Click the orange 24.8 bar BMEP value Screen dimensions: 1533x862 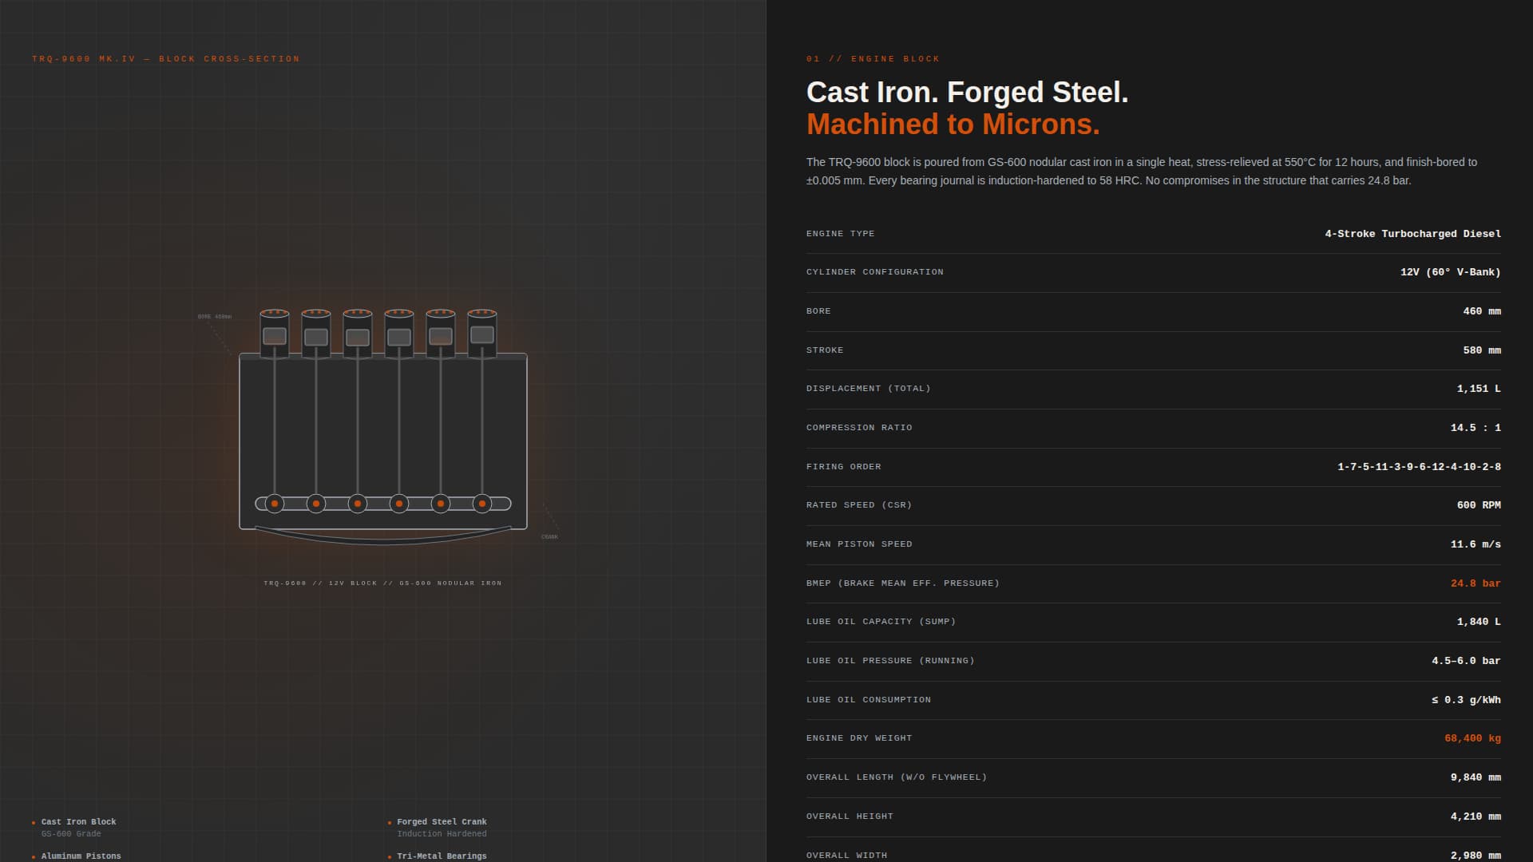click(x=1475, y=583)
